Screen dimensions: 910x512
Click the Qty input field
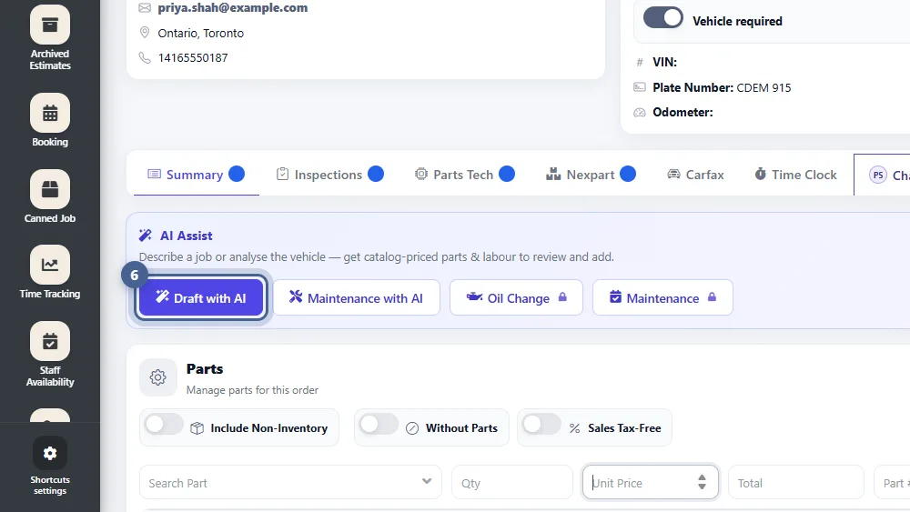[x=511, y=482]
